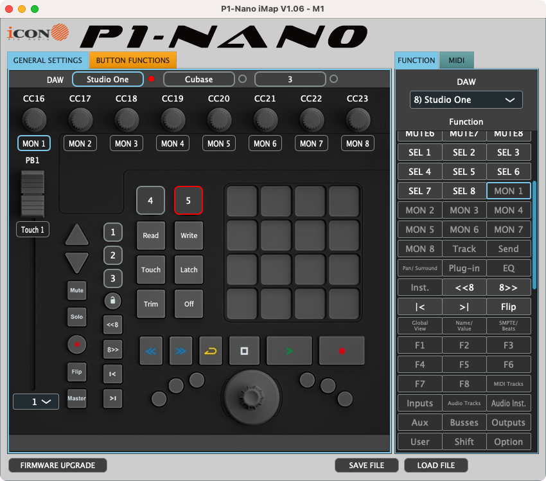Select the 8>> bank right device button
Image resolution: width=546 pixels, height=481 pixels.
113,349
